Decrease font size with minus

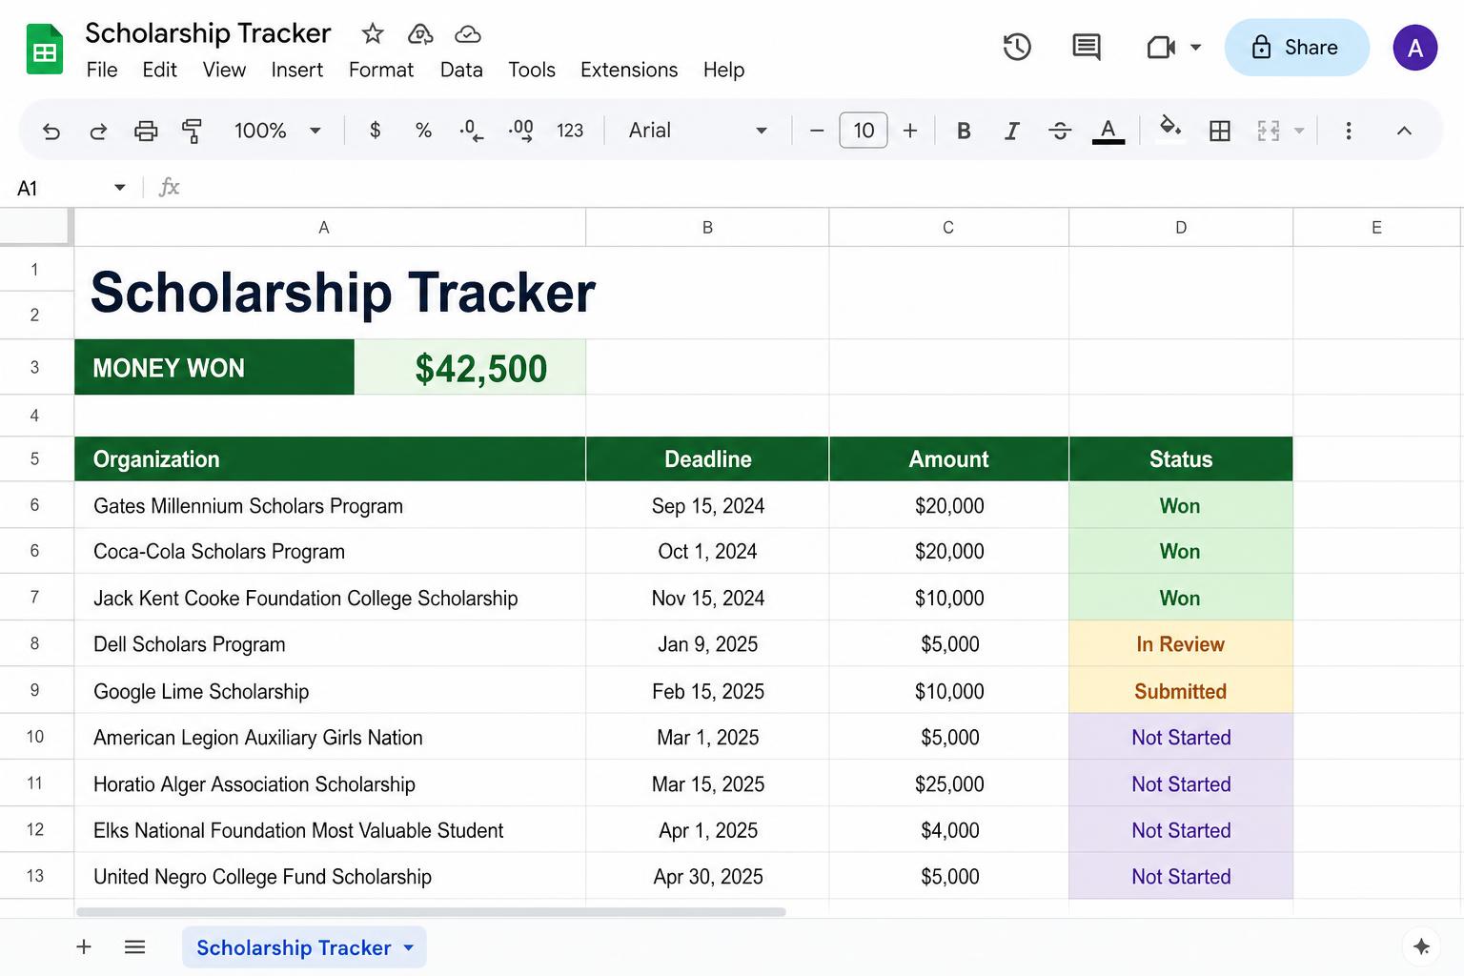click(817, 131)
